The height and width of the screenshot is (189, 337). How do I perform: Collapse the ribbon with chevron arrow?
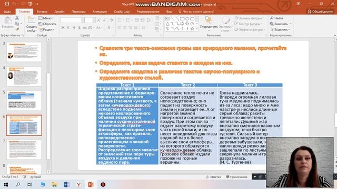[335, 35]
